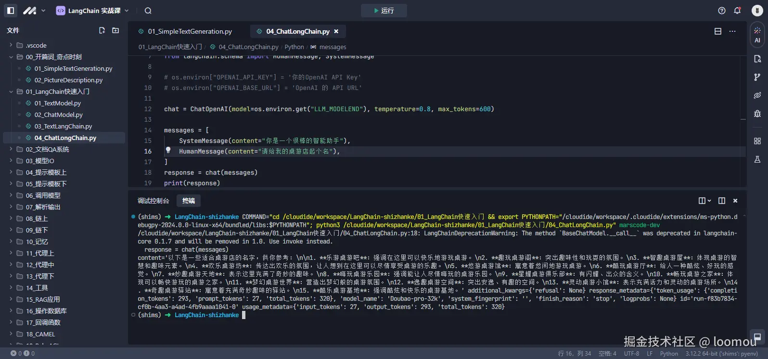Click the new file icon in file panel

pyautogui.click(x=102, y=30)
